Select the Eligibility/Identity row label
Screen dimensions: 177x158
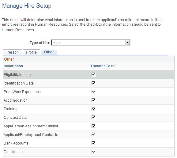pos(17,75)
